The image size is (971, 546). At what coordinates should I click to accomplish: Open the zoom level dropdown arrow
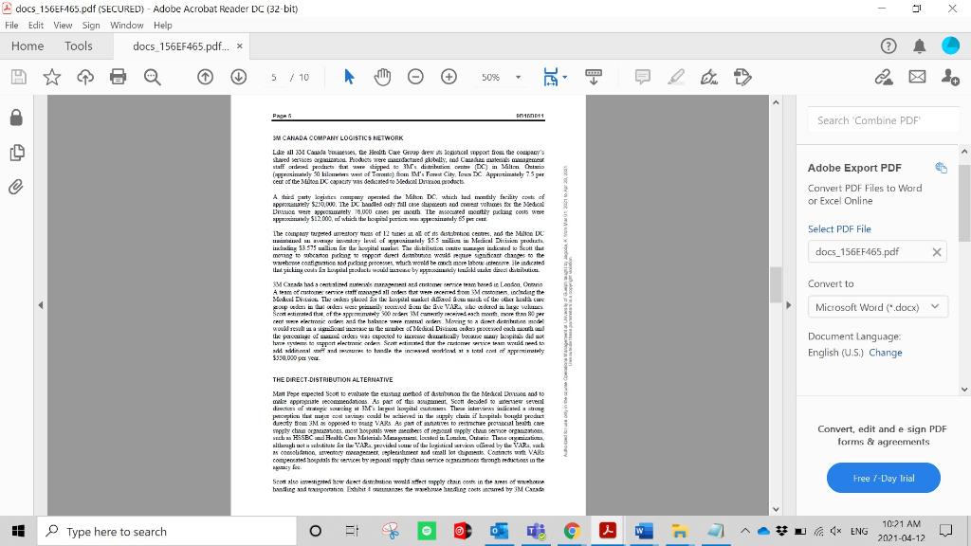[519, 78]
